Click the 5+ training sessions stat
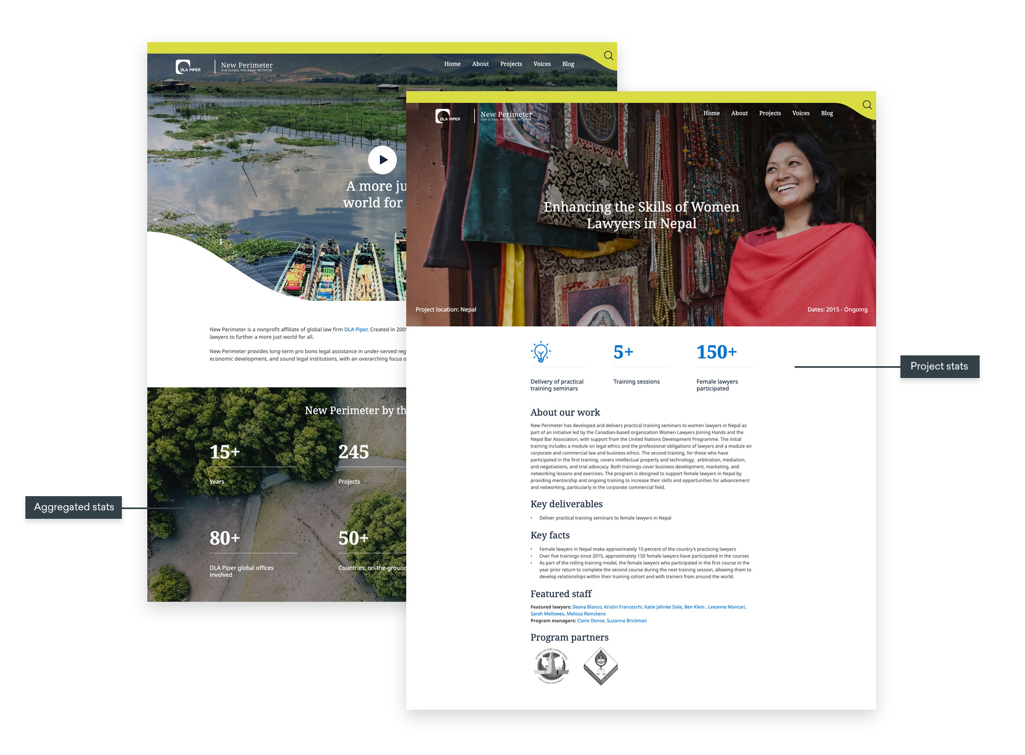 [x=623, y=352]
